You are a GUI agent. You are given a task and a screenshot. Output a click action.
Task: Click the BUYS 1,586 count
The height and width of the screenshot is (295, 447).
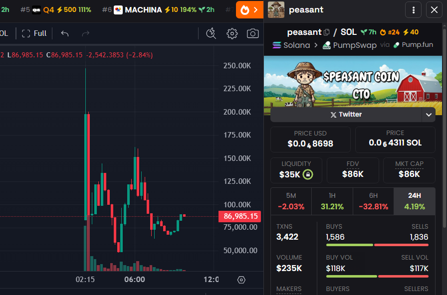pos(335,237)
